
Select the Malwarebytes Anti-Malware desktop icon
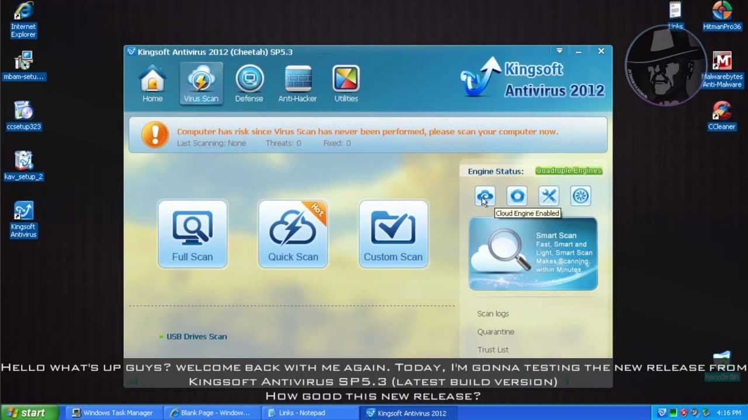pos(722,70)
